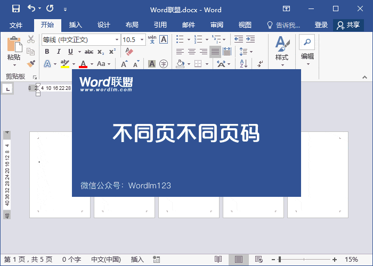Open the highlight color dropdown arrow
The height and width of the screenshot is (266, 373).
click(x=74, y=64)
